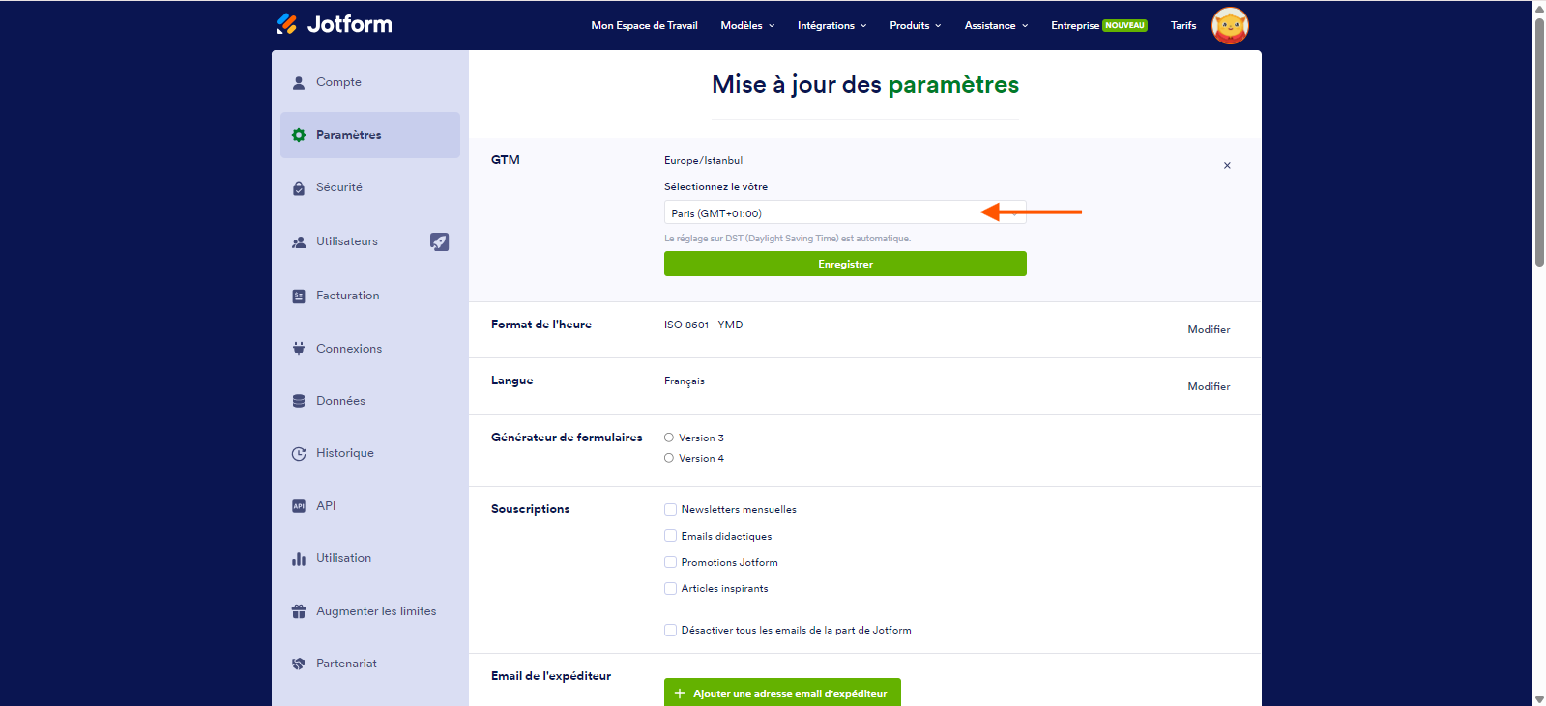1546x706 pixels.
Task: Select Version 3 form builder radio
Action: (x=669, y=438)
